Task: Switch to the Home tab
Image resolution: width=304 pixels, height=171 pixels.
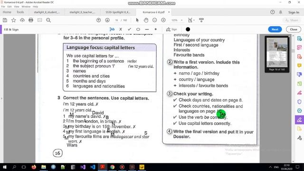Action: pyautogui.click(x=7, y=12)
